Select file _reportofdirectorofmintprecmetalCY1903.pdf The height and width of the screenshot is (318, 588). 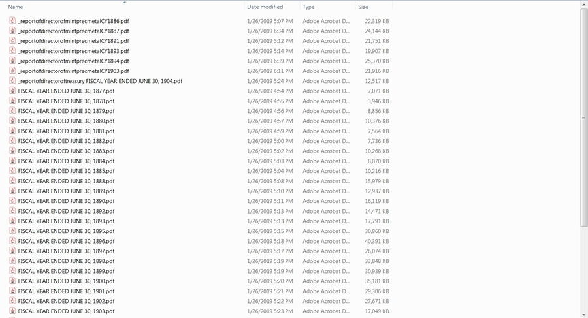click(73, 71)
